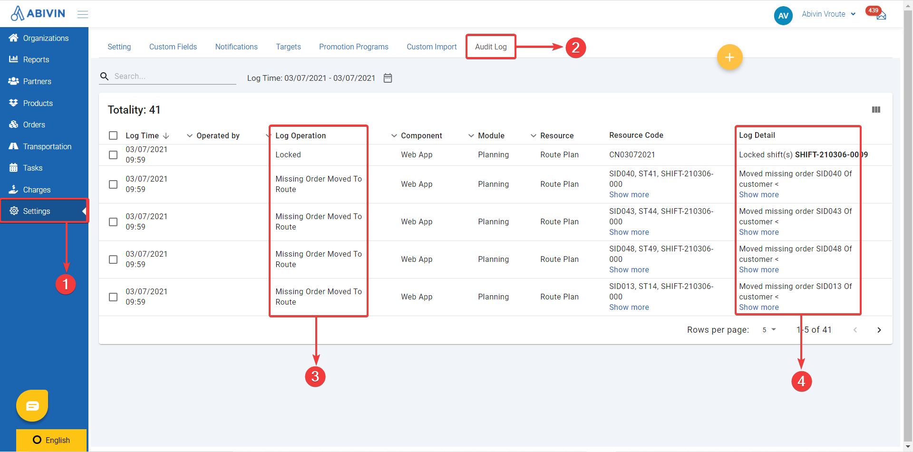
Task: Check the checkbox for the SID048 row
Action: [113, 260]
